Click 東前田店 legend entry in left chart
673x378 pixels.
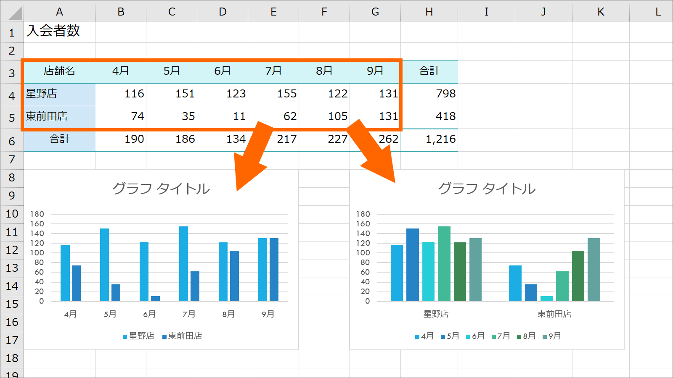pyautogui.click(x=182, y=336)
